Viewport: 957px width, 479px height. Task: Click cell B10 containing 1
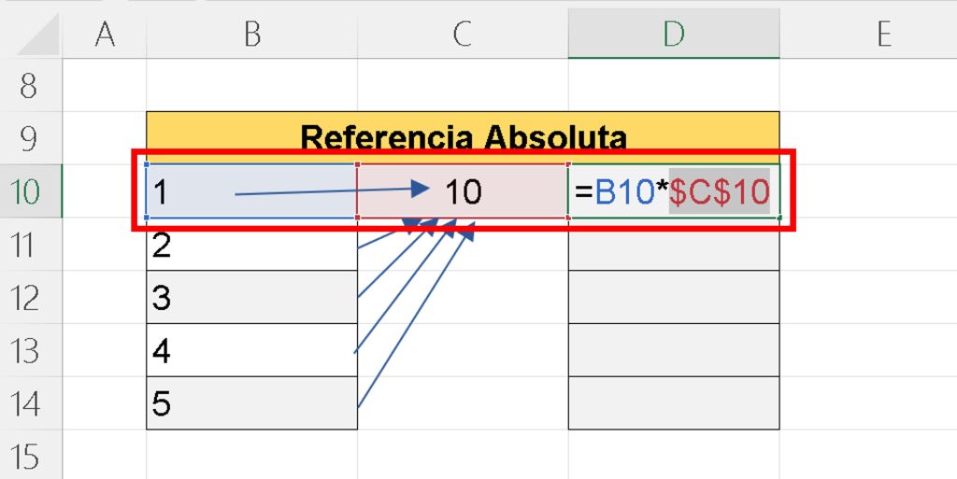click(252, 190)
